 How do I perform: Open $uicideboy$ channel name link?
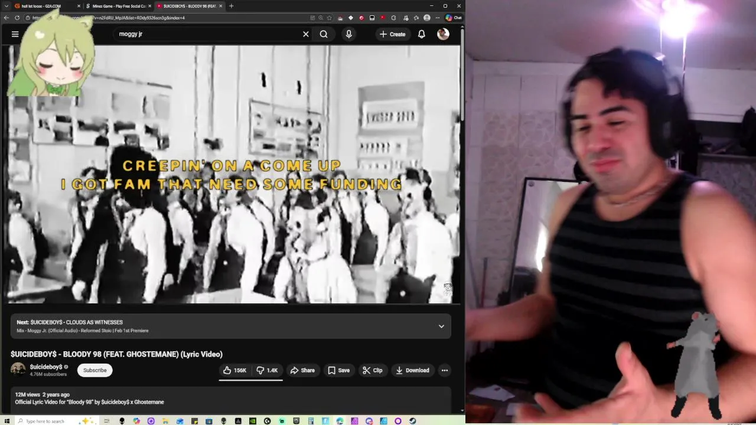[x=46, y=367]
